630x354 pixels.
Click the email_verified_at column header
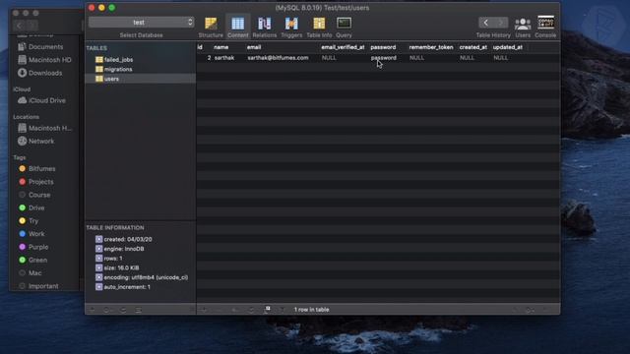click(343, 47)
